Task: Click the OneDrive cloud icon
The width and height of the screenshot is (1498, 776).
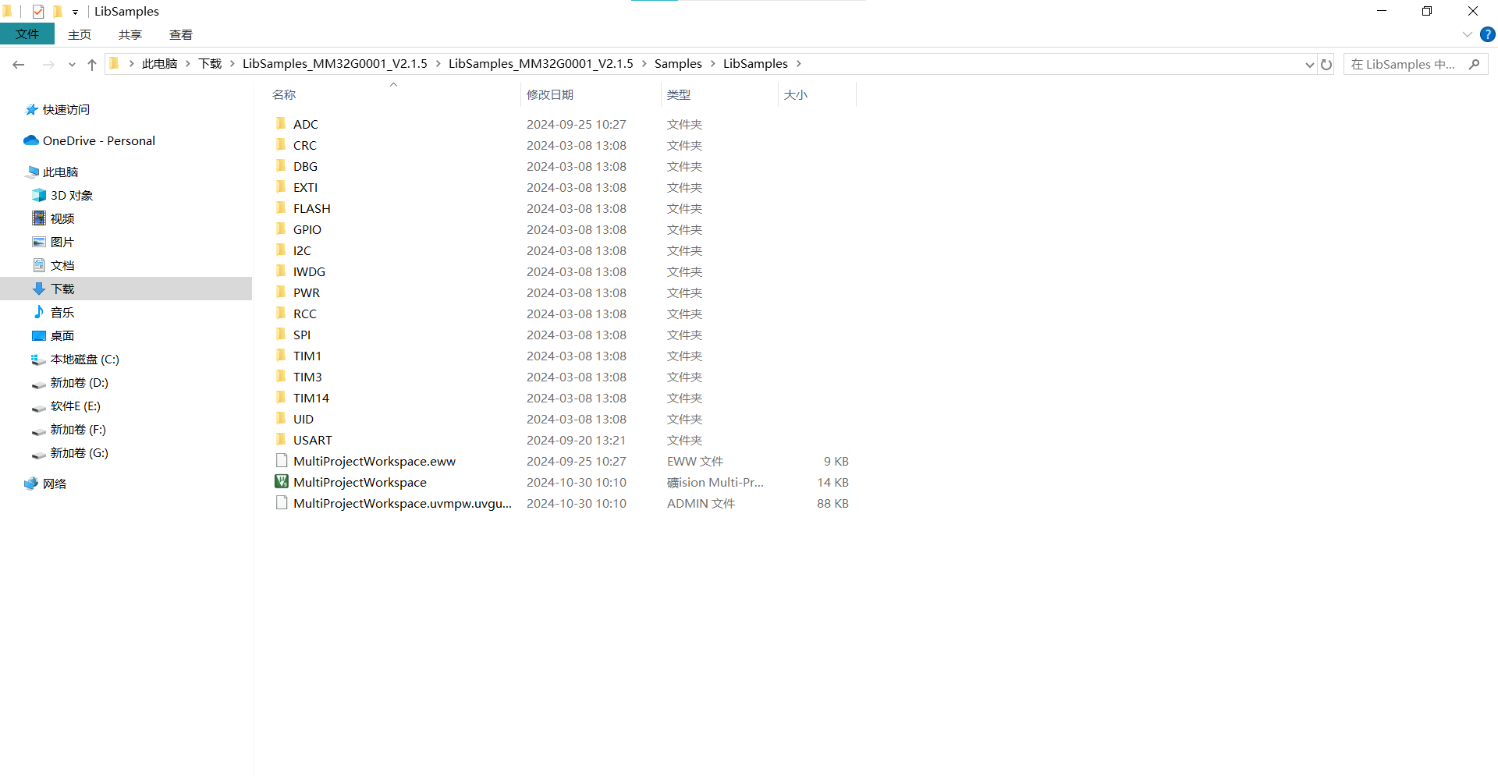Action: pos(31,141)
